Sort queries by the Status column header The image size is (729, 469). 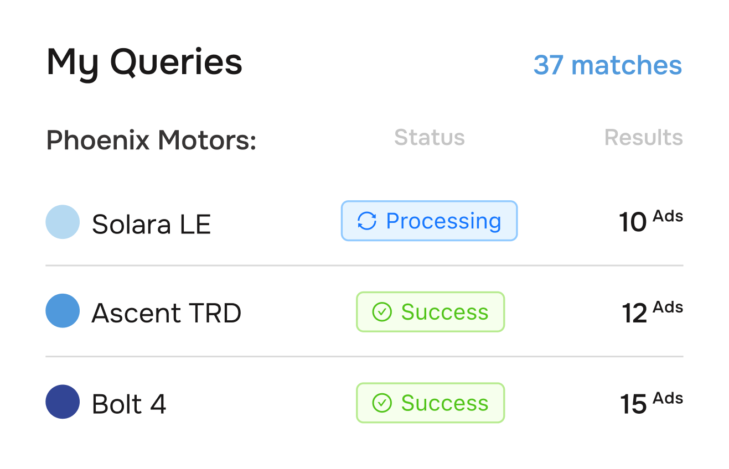click(x=430, y=138)
